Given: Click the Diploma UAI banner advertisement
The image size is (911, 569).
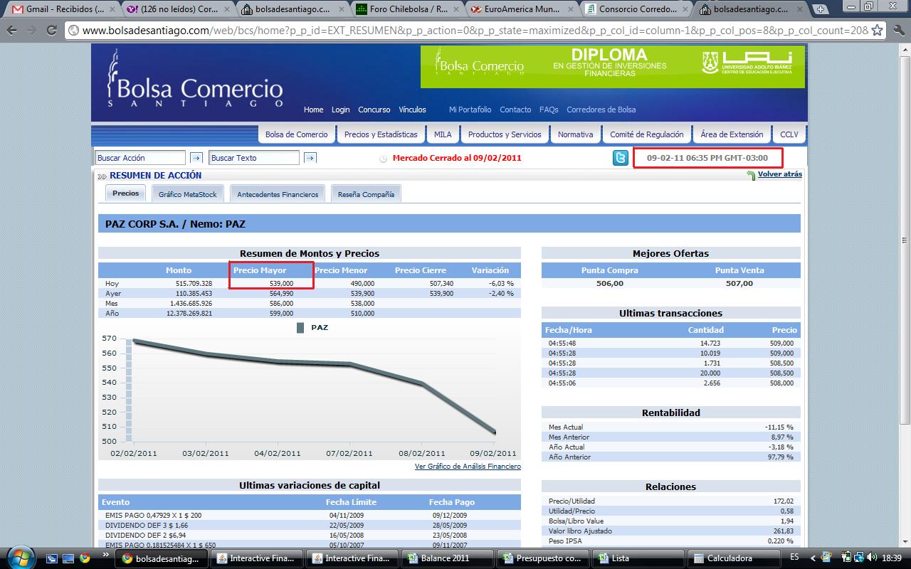Looking at the screenshot, I should [x=613, y=67].
